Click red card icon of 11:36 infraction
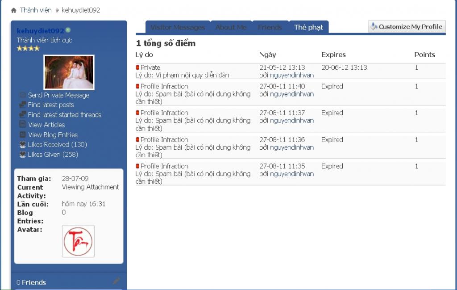The width and height of the screenshot is (457, 290). tap(137, 140)
